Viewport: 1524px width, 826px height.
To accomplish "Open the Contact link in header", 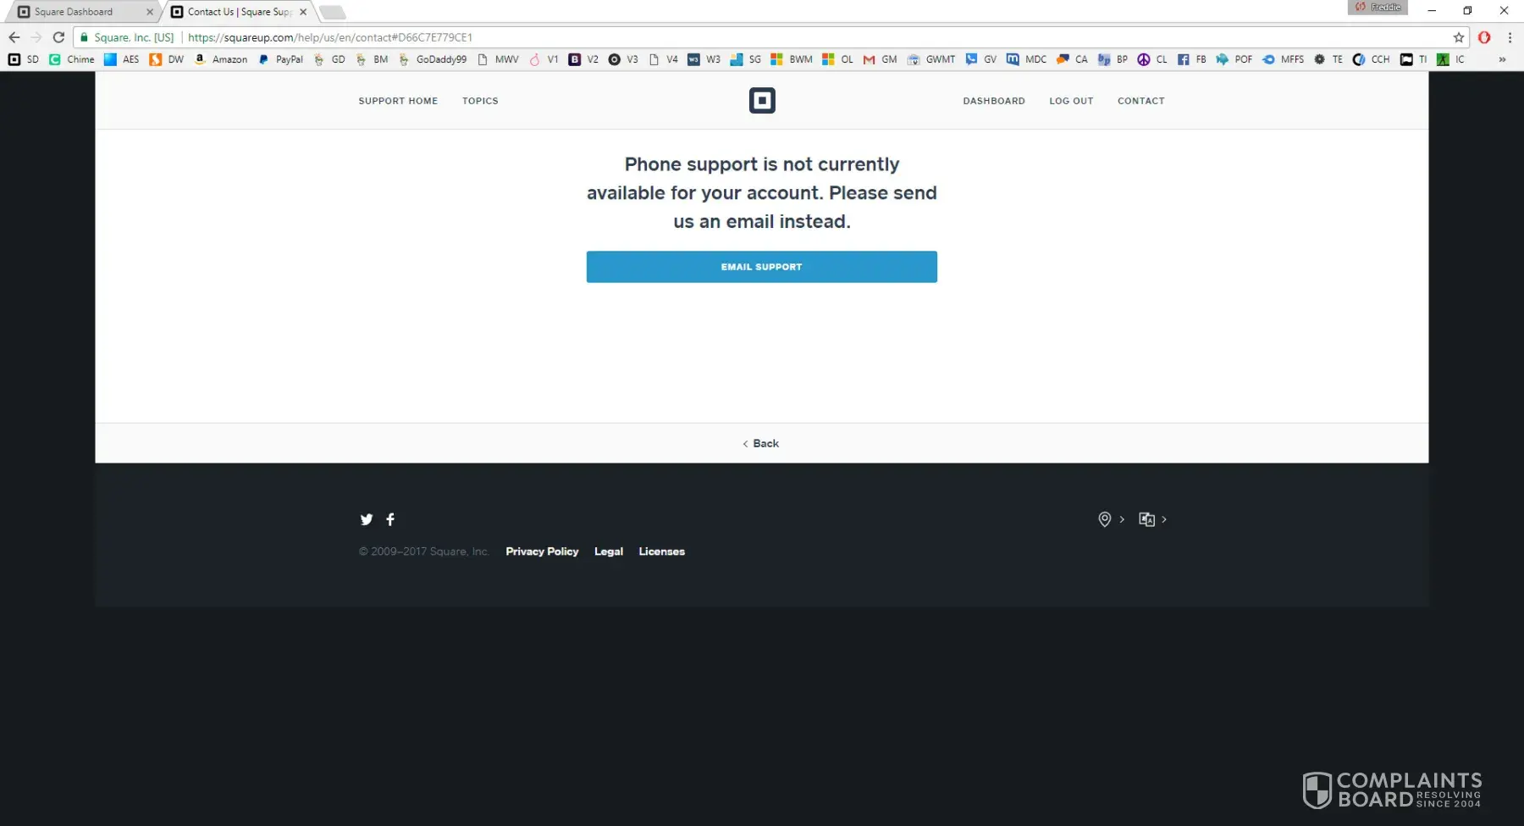I will [1141, 101].
